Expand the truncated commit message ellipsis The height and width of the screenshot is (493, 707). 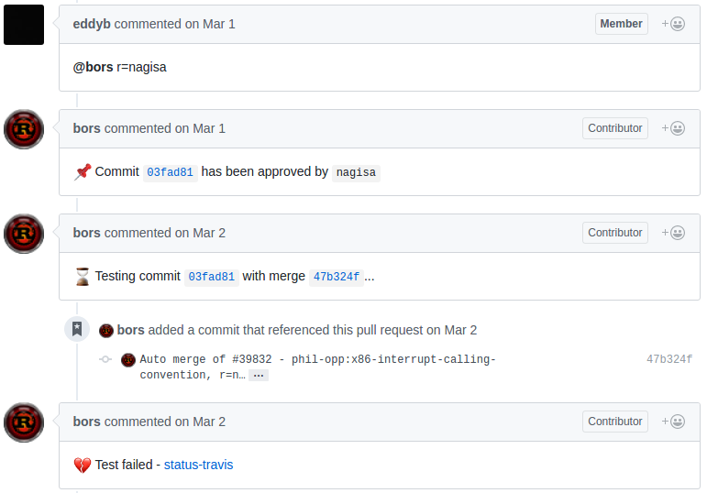pos(259,376)
